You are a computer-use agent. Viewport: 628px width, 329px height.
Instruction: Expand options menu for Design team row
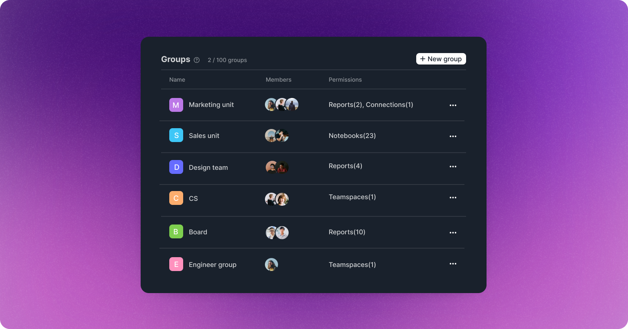click(453, 167)
